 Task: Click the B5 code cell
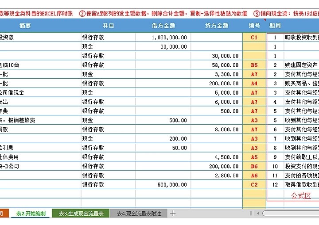(x=254, y=65)
